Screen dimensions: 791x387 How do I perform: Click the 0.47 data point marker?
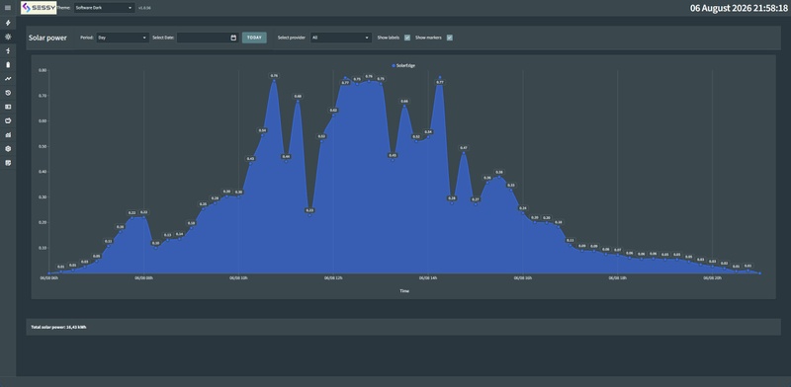pyautogui.click(x=463, y=153)
